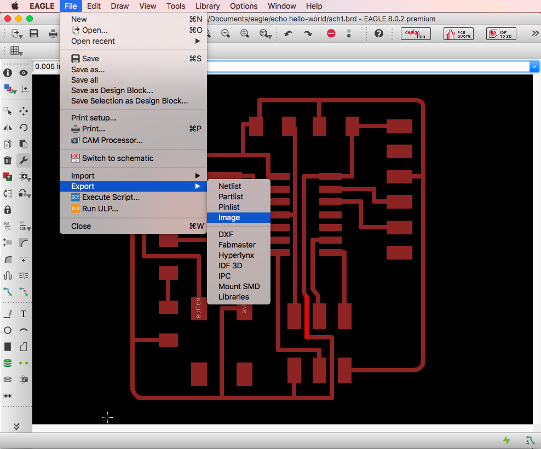541x449 pixels.
Task: Open the Apple menu
Action: click(x=15, y=6)
